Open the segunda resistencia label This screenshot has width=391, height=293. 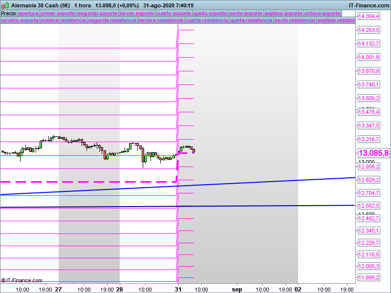tap(112, 20)
